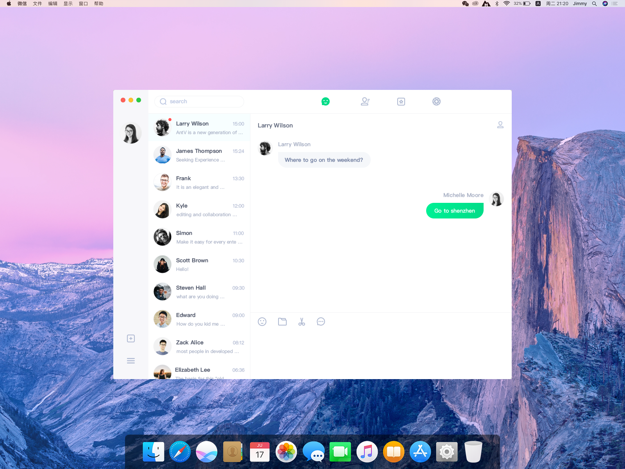
Task: Open the Messages app in the Dock
Action: pos(313,452)
